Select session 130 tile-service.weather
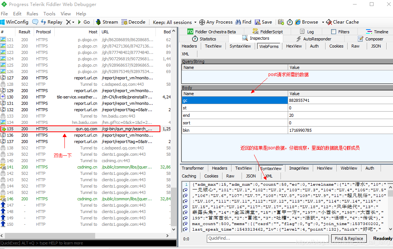This screenshot has height=249, width=393. click(x=85, y=97)
